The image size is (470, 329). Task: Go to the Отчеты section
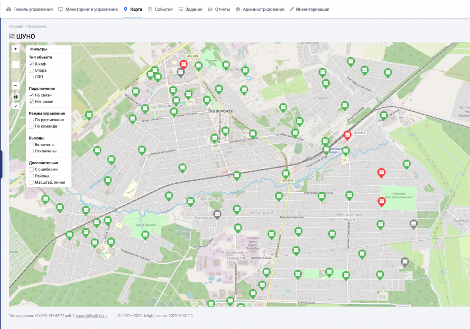click(x=219, y=9)
